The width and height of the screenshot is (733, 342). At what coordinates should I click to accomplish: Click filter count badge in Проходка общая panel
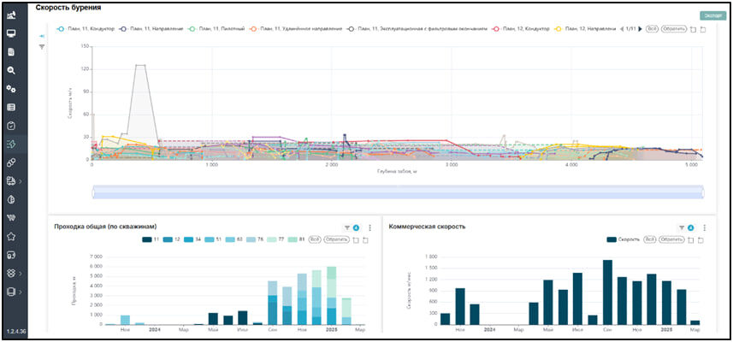click(x=356, y=228)
